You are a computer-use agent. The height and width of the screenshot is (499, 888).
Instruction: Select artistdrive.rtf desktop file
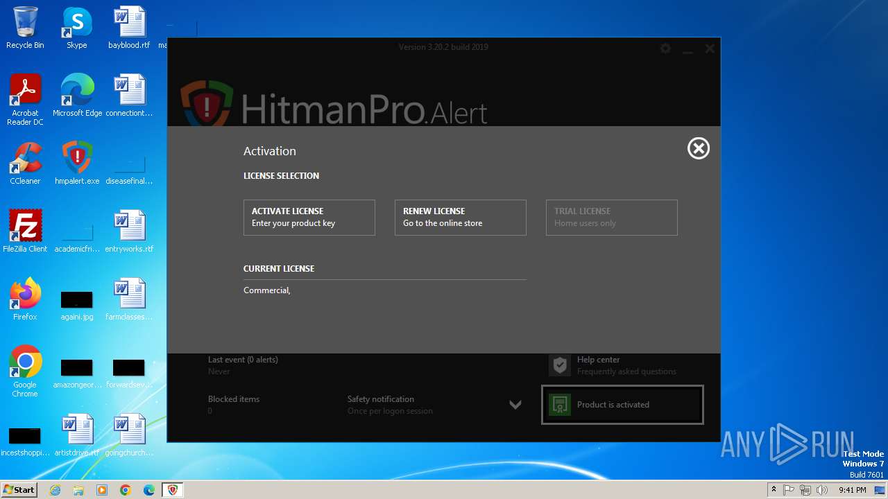pyautogui.click(x=77, y=435)
